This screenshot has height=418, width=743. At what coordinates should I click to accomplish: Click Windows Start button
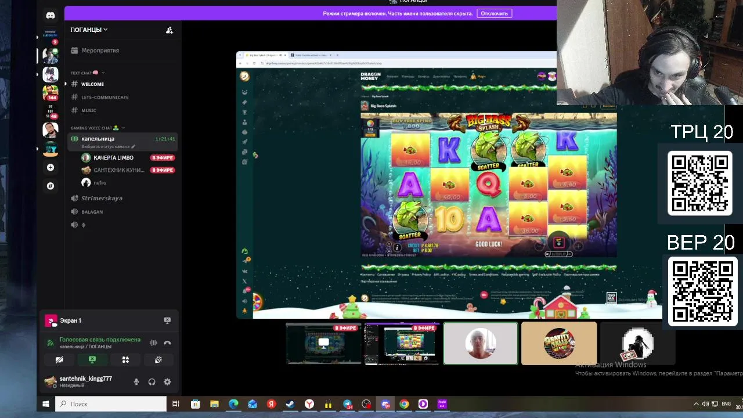tap(46, 404)
